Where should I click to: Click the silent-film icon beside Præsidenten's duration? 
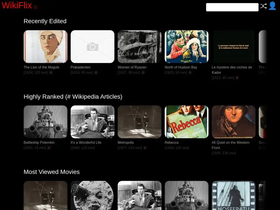click(x=96, y=72)
